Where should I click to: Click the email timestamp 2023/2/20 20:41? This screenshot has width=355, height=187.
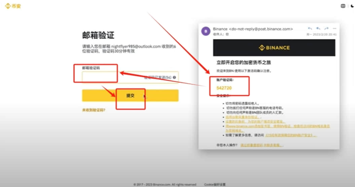coord(325,34)
